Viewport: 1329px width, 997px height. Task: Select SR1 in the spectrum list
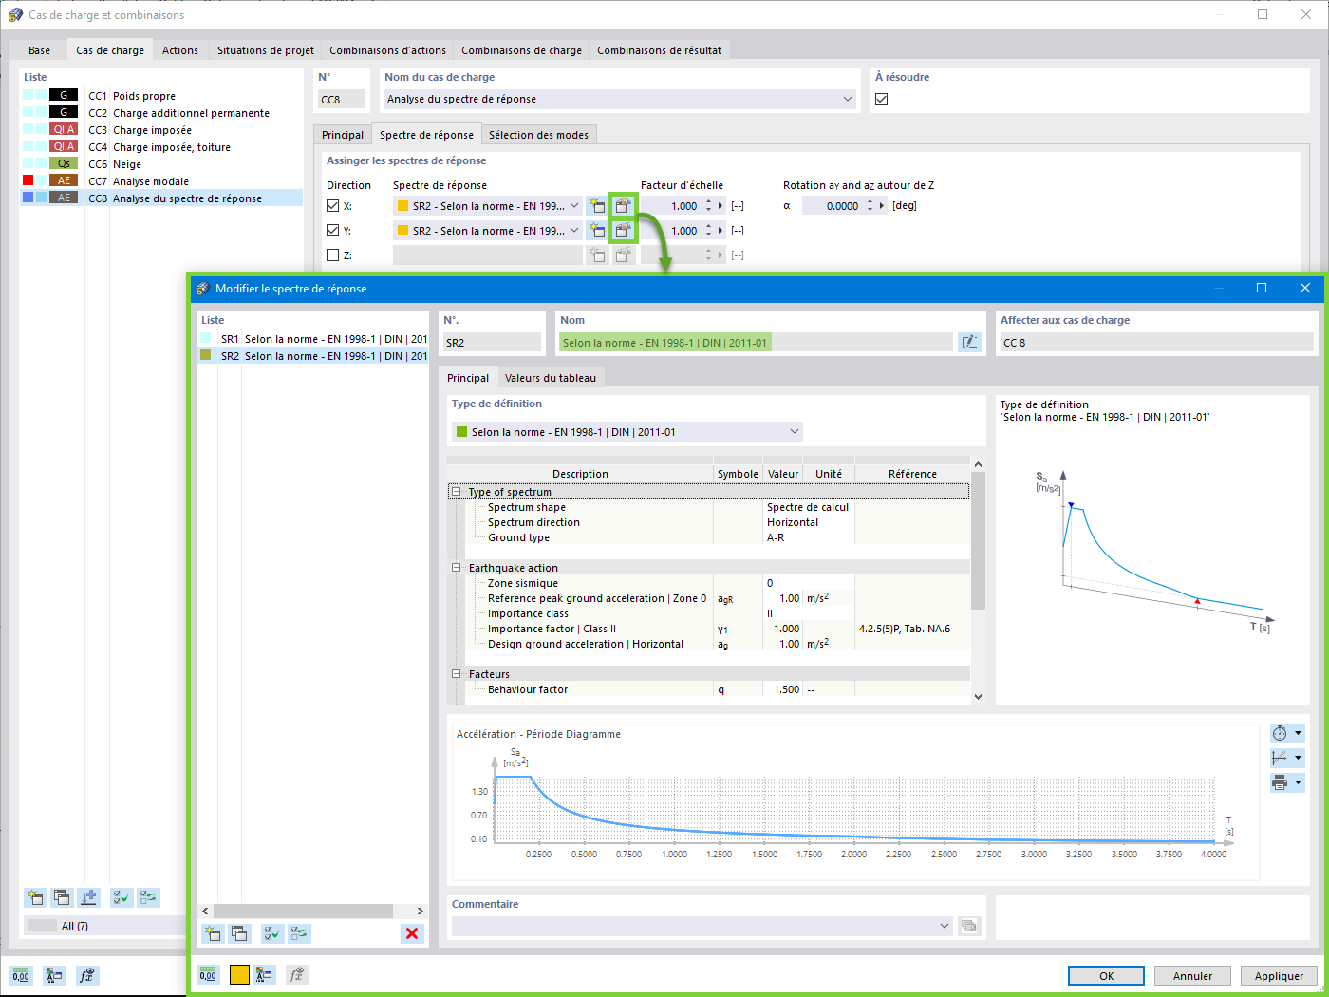point(312,339)
